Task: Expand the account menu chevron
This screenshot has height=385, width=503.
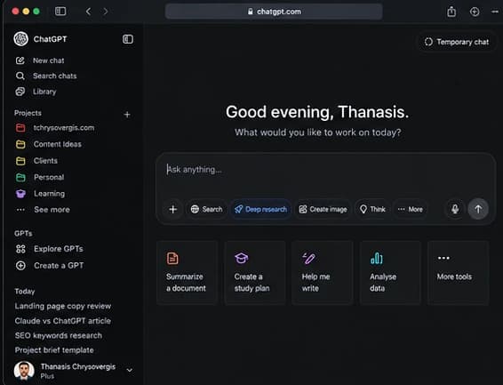Action: [x=130, y=370]
